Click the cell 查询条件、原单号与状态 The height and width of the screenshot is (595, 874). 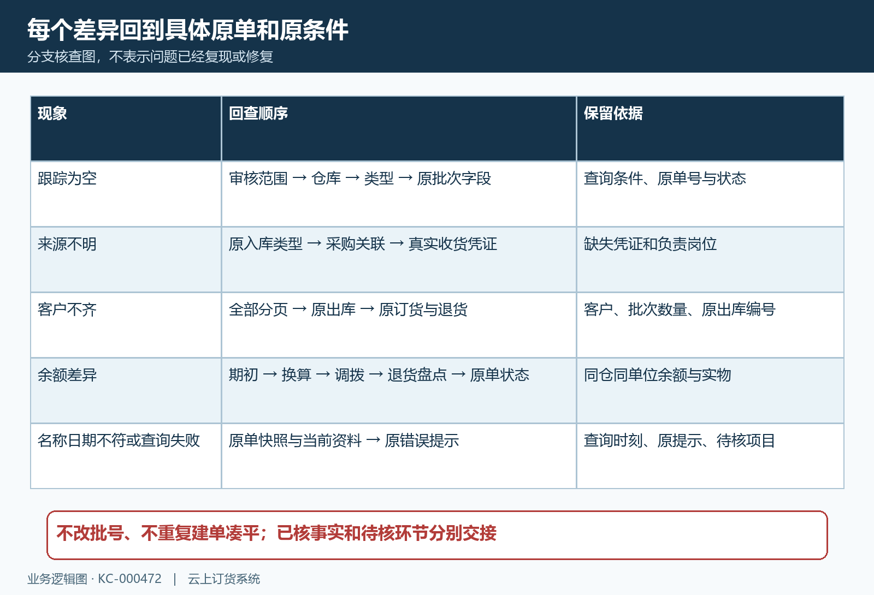[710, 194]
